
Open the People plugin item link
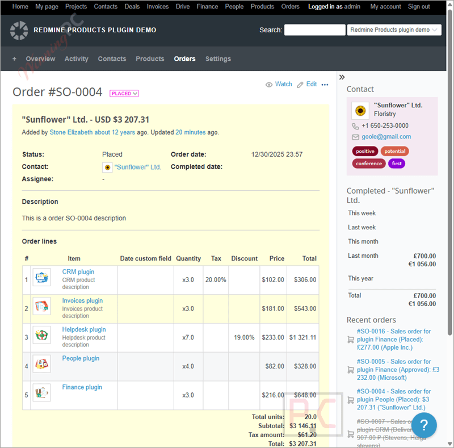point(81,358)
